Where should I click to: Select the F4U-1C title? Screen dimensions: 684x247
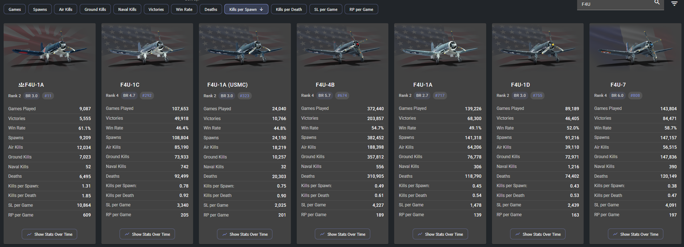[130, 85]
